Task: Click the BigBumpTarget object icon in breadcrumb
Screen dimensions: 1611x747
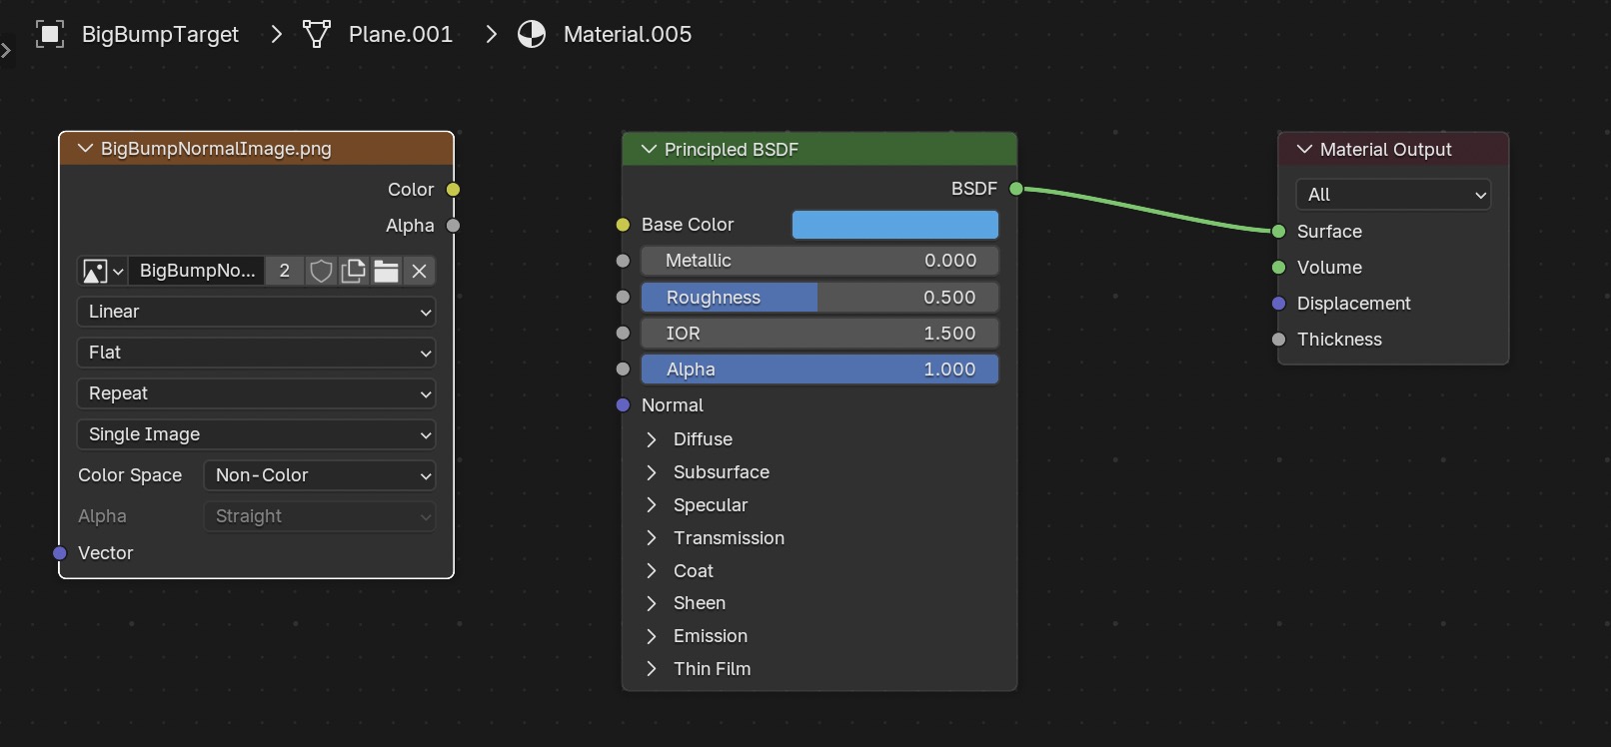Action: point(50,34)
